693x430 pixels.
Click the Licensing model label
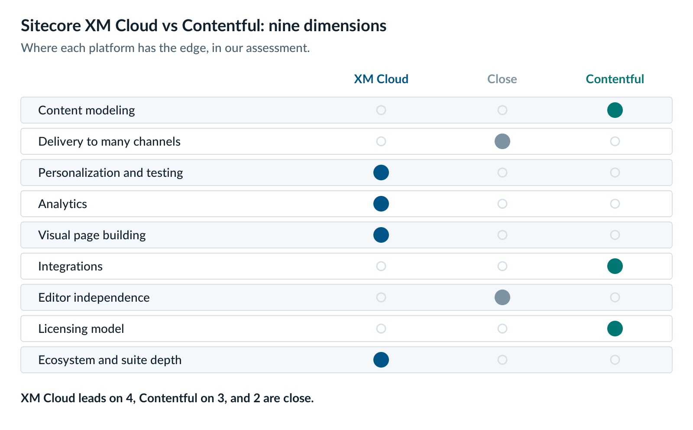tap(81, 329)
